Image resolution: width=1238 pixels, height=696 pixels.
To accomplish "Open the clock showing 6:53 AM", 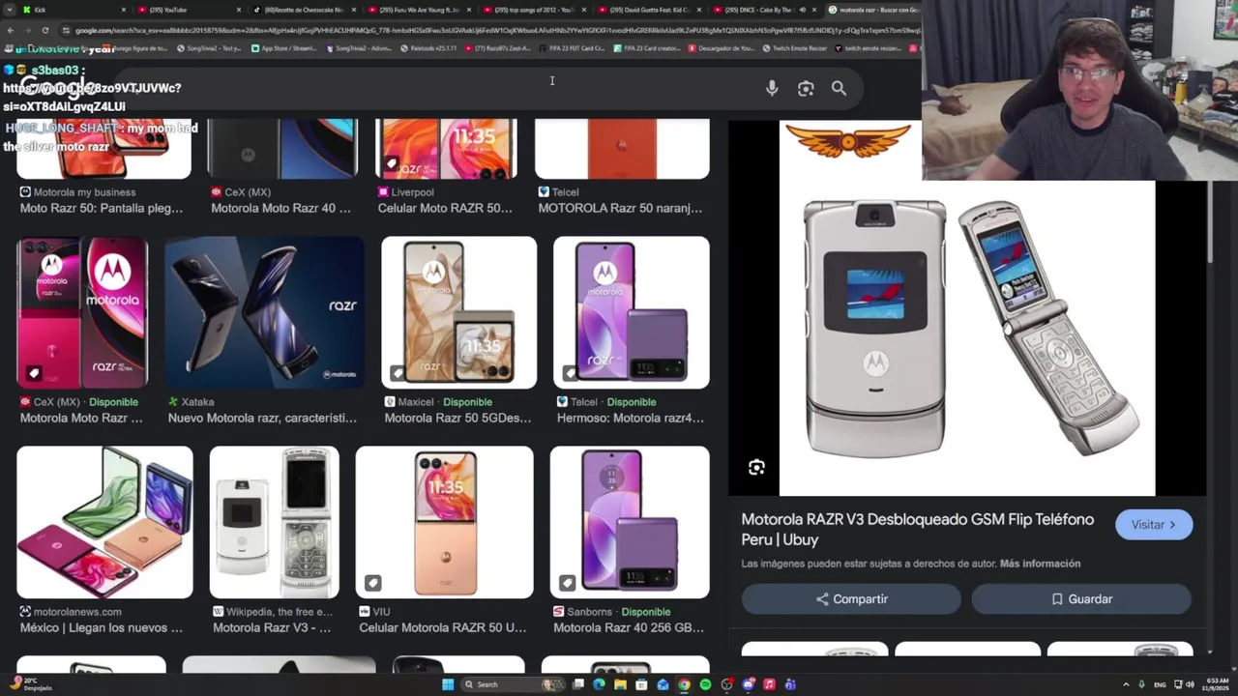I will pyautogui.click(x=1218, y=684).
